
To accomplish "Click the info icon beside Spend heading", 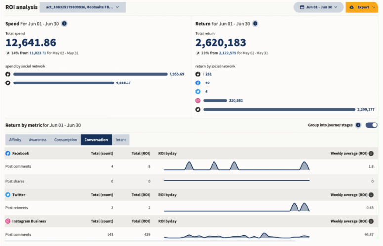I will pos(64,24).
